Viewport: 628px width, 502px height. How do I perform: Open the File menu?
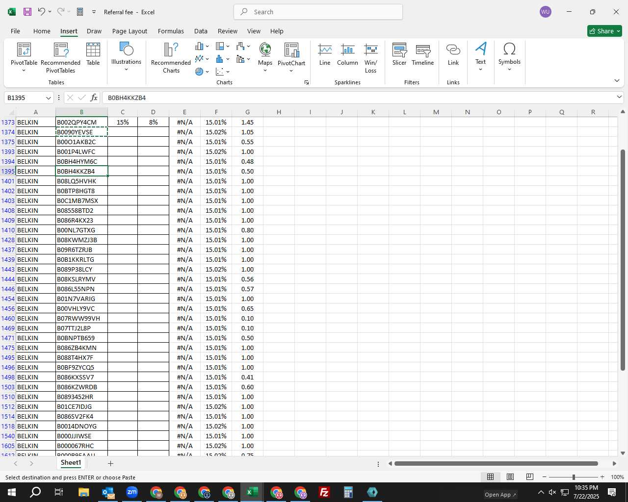(15, 31)
